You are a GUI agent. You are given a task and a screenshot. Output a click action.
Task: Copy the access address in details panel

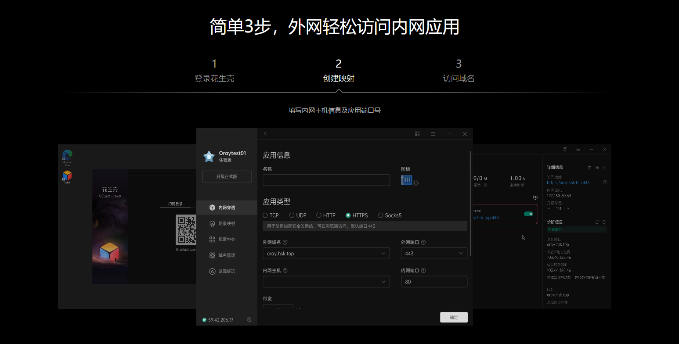coord(604,182)
